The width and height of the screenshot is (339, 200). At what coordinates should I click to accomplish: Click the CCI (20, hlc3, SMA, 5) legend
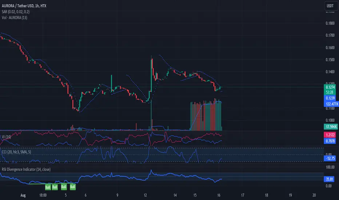tap(16, 152)
